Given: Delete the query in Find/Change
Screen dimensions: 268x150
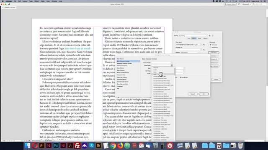Looking at the screenshot, I should click(x=213, y=36).
